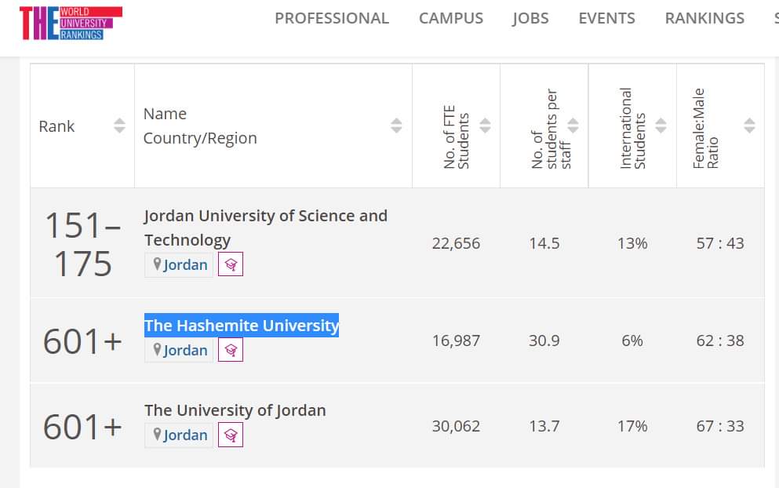The image size is (779, 488).
Task: Open The Hashemite University page link
Action: 241,326
